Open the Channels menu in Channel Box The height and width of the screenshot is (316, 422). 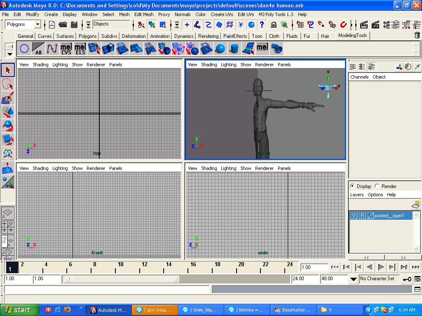point(359,77)
